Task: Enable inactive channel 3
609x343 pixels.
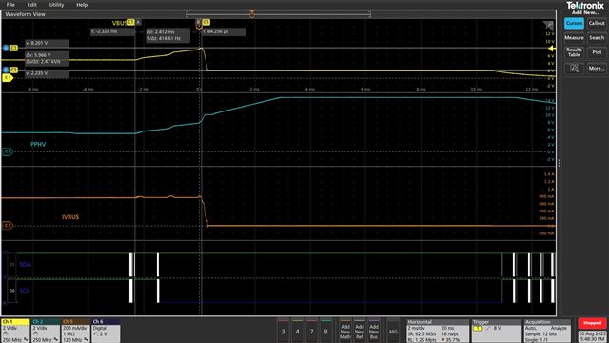Action: [284, 331]
